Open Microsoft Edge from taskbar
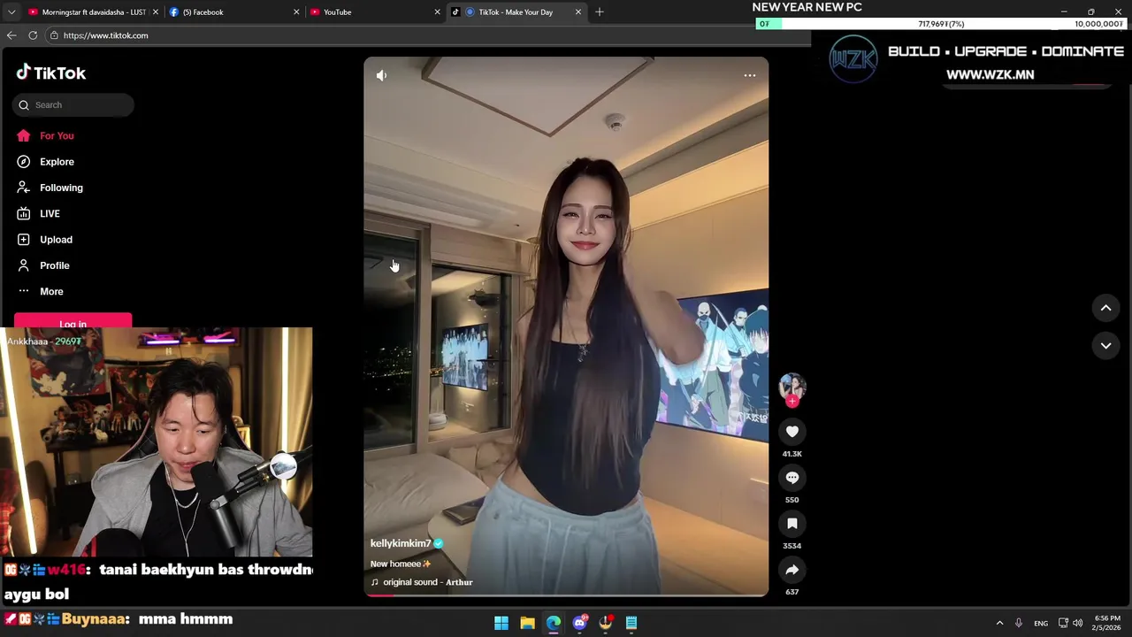Viewport: 1132px width, 637px height. click(x=554, y=623)
